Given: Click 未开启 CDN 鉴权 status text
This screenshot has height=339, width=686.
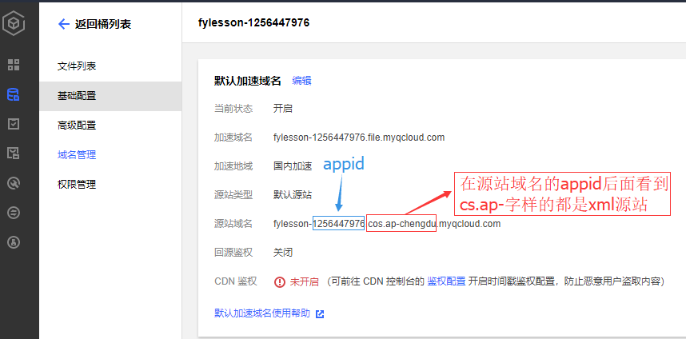Looking at the screenshot, I should (x=304, y=281).
